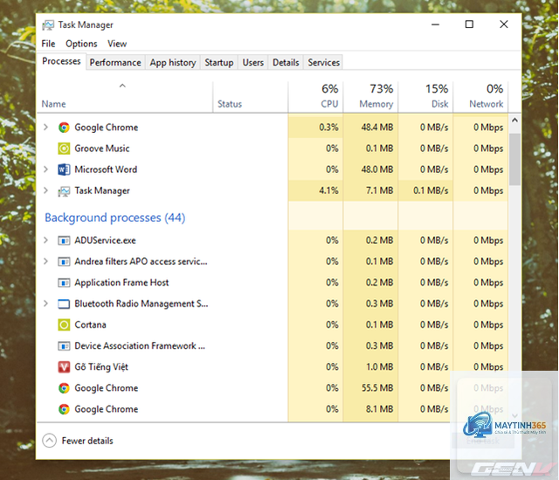Viewport: 559px width, 480px height.
Task: Click the Chrome icon in the 8.1 MB row
Action: click(x=64, y=409)
